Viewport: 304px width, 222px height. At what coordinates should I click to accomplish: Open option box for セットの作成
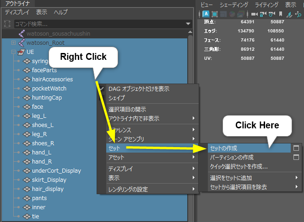tap(296, 148)
